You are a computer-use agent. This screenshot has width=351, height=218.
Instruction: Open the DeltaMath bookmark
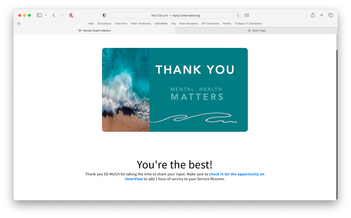click(161, 24)
